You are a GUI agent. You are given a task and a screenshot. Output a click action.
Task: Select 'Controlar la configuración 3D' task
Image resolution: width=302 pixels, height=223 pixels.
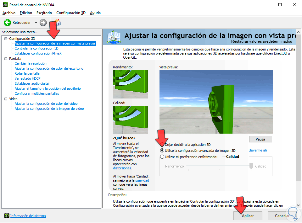[36, 48]
